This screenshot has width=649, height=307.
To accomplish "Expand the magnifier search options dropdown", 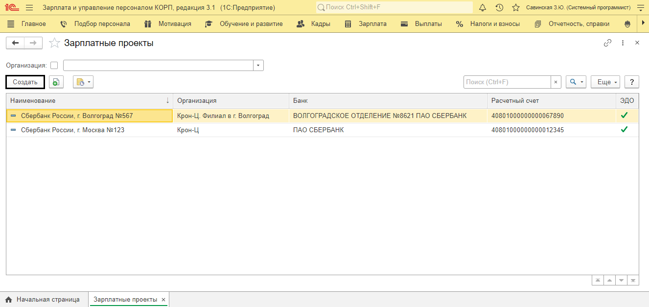I will 576,82.
